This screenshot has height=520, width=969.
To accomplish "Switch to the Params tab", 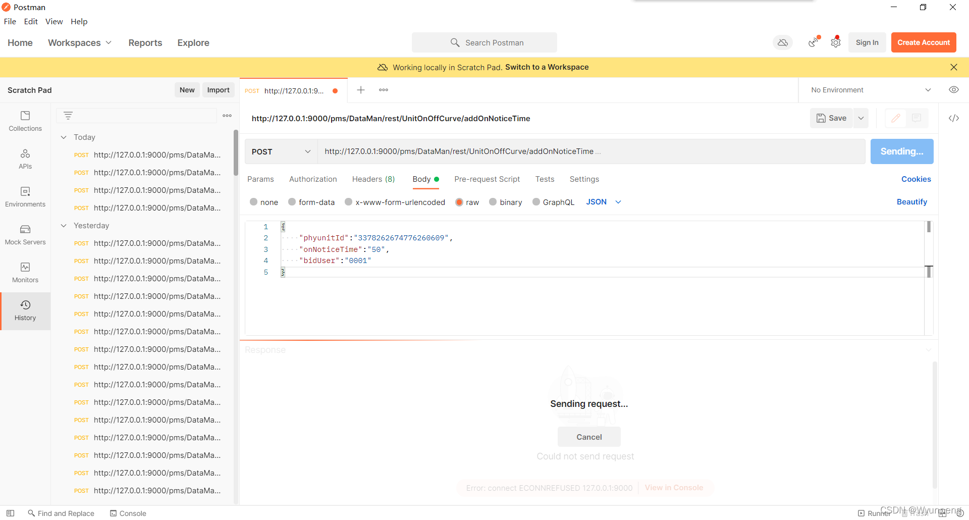I will pos(260,179).
